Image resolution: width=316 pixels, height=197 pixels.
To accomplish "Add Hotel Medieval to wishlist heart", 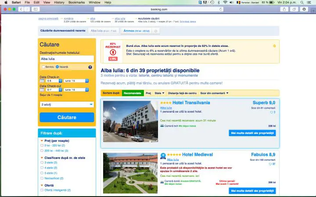I will 270,164.
